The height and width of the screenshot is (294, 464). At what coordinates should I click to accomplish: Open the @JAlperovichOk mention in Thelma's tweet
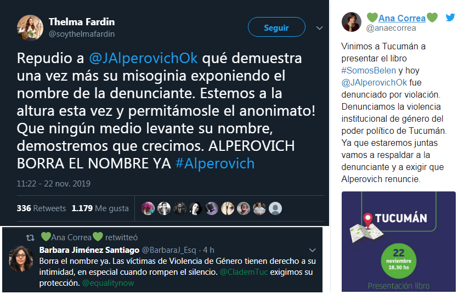click(143, 58)
